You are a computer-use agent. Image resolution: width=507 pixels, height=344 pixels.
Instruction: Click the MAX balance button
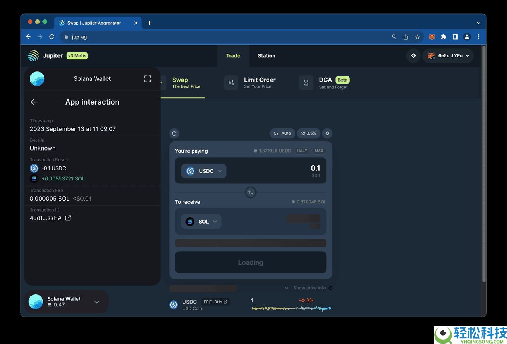319,151
